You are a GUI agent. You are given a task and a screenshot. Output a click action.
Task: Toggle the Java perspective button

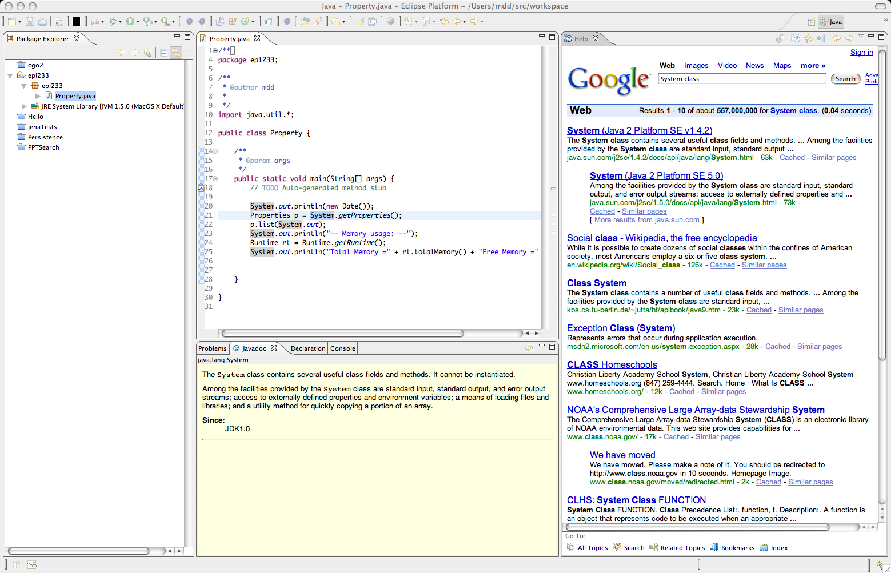pos(831,22)
